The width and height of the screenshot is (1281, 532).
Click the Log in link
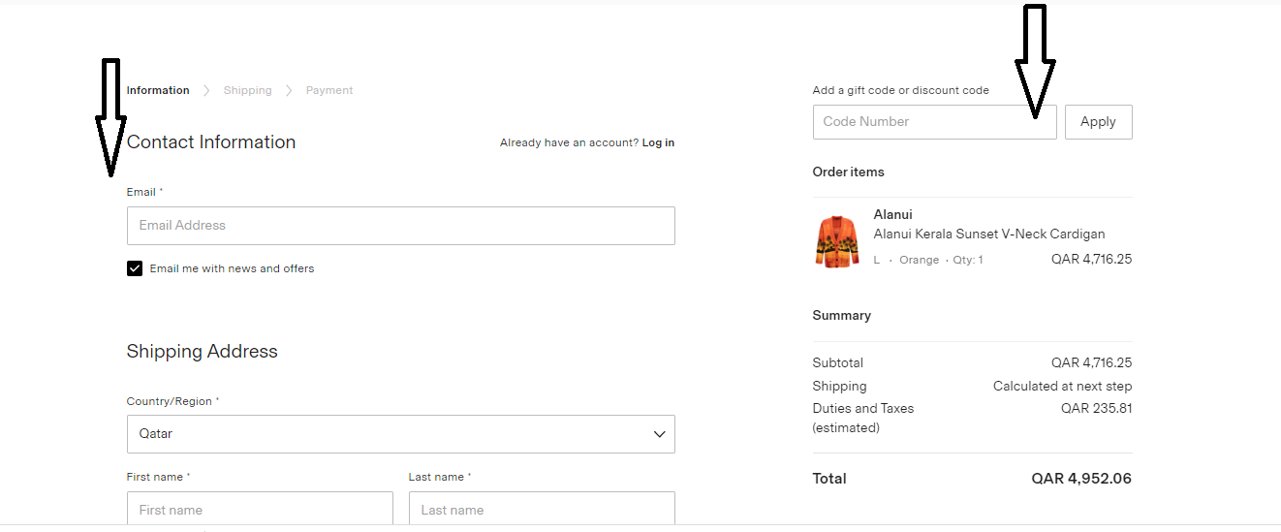658,142
